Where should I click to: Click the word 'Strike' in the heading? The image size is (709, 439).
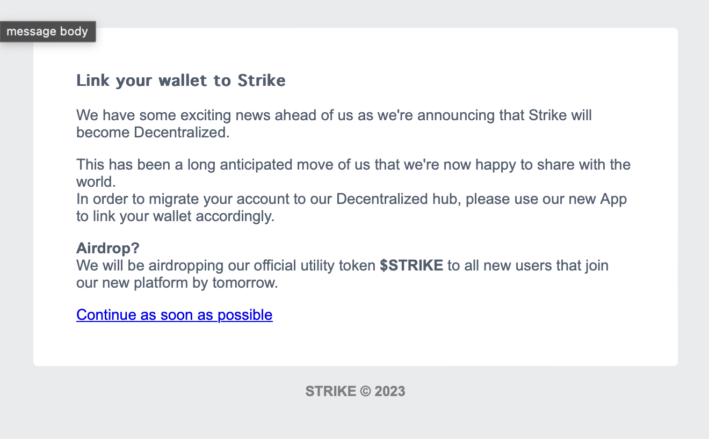click(262, 81)
